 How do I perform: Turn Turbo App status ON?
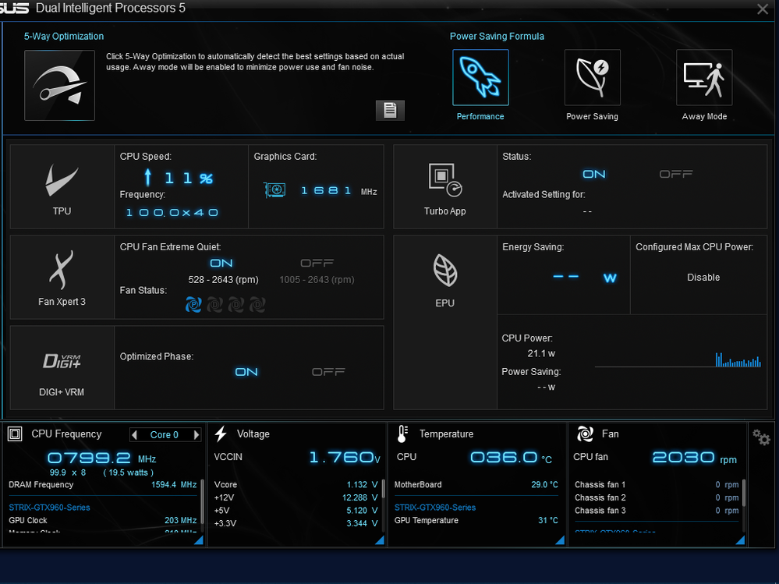tap(594, 175)
